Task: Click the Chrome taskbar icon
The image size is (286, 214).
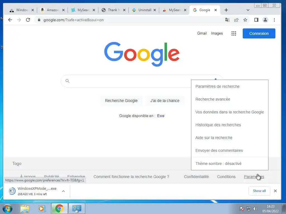Action: tap(59, 208)
